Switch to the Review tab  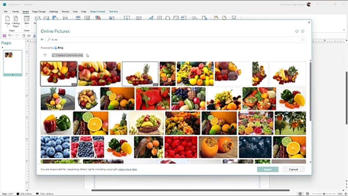[66, 12]
